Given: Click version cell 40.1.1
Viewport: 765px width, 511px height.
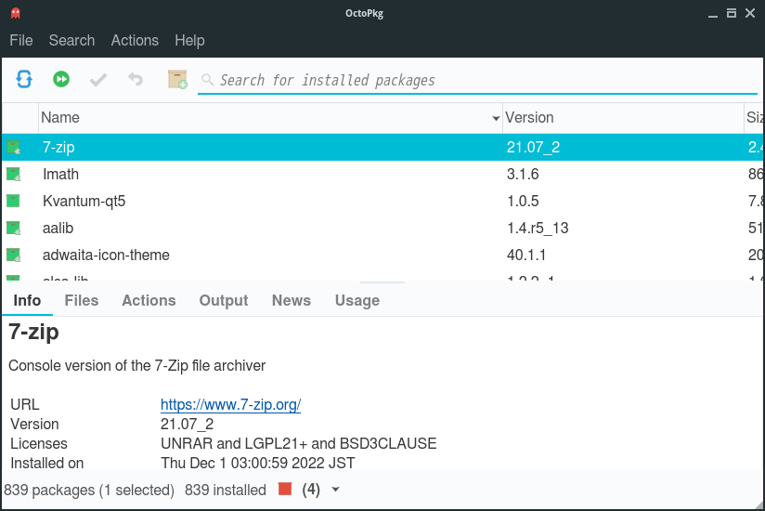Looking at the screenshot, I should point(525,255).
